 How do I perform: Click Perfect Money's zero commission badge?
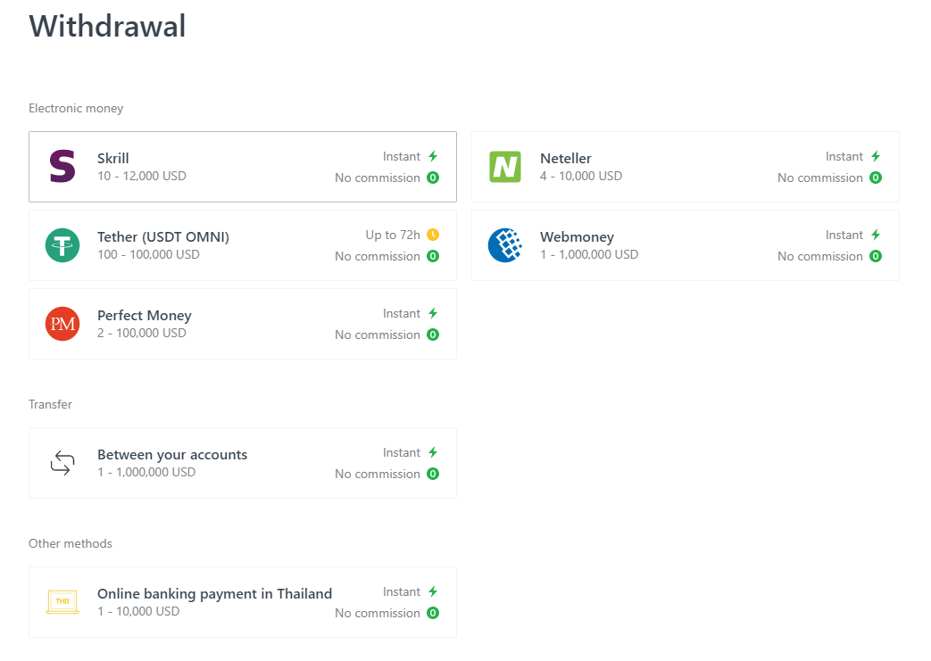coord(433,335)
